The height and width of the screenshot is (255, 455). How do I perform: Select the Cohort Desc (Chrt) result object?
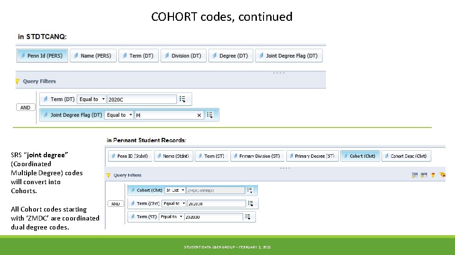pyautogui.click(x=406, y=156)
